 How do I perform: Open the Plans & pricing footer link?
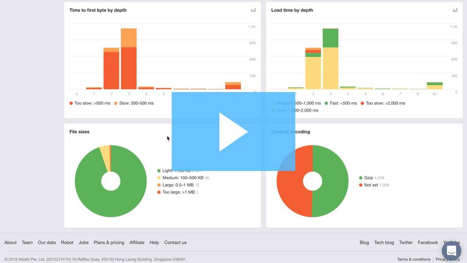coord(108,243)
